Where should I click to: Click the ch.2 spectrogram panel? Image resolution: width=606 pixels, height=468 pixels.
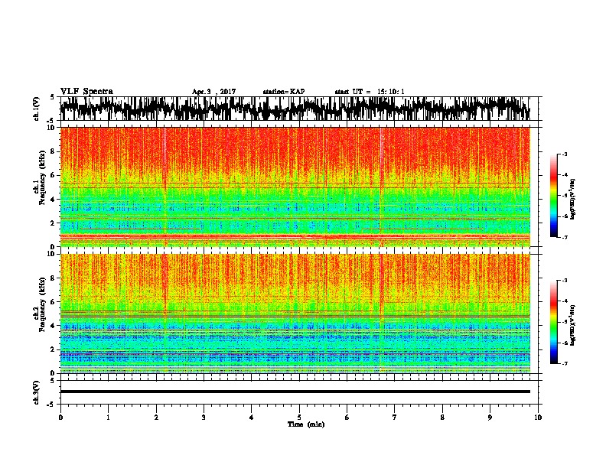coord(295,314)
